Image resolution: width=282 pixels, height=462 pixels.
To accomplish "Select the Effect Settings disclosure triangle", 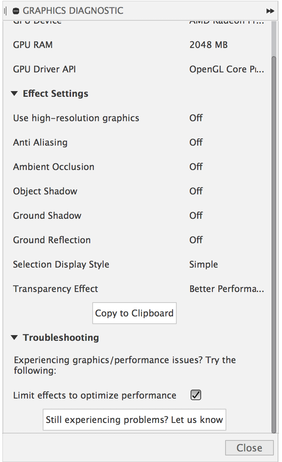I will [x=14, y=93].
